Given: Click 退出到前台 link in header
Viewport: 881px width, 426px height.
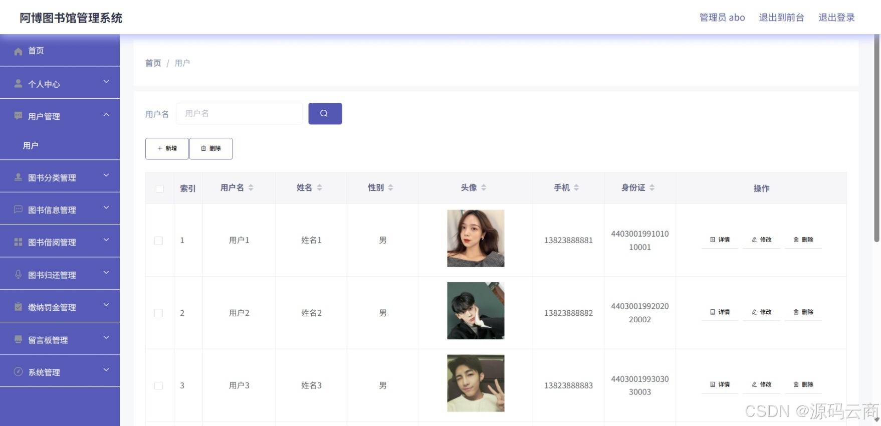Looking at the screenshot, I should [781, 18].
